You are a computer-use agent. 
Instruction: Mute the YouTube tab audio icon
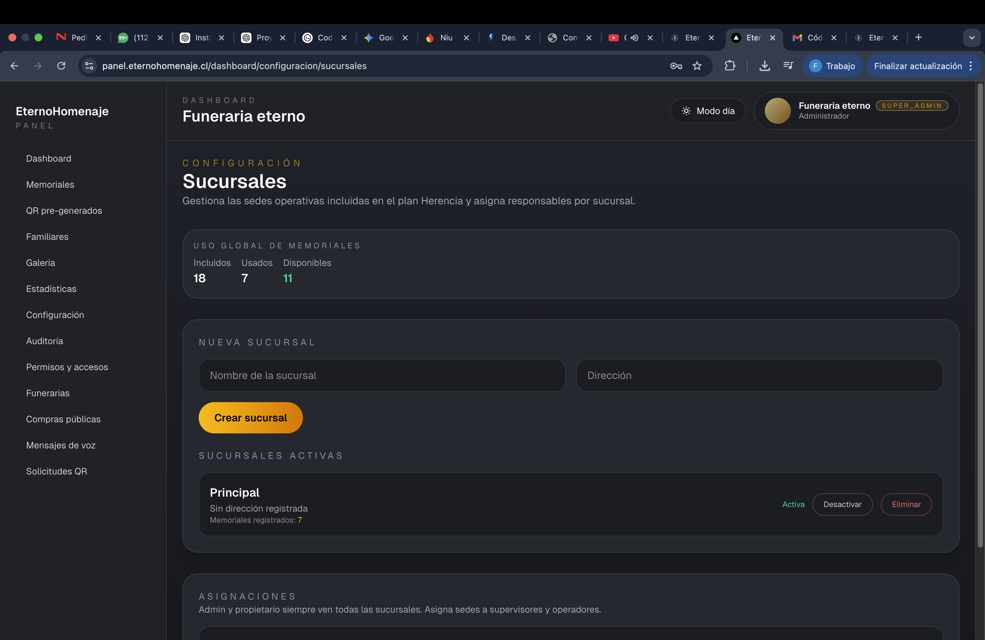635,38
